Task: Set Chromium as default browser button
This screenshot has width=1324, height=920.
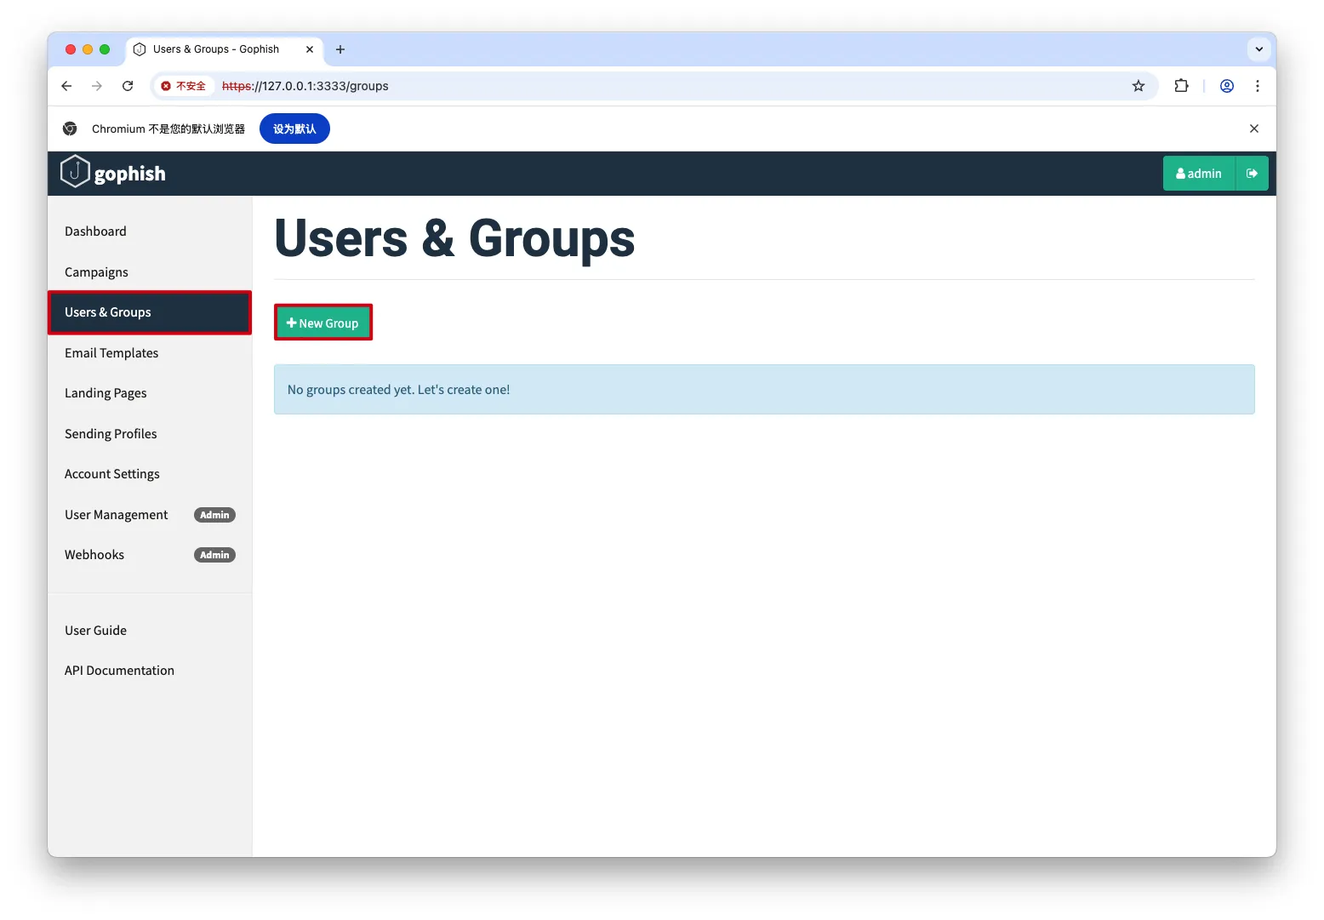Action: click(x=294, y=129)
